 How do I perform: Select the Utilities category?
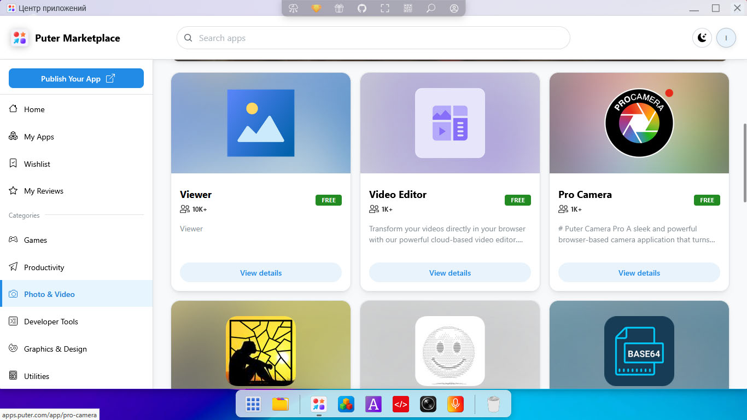(76, 376)
